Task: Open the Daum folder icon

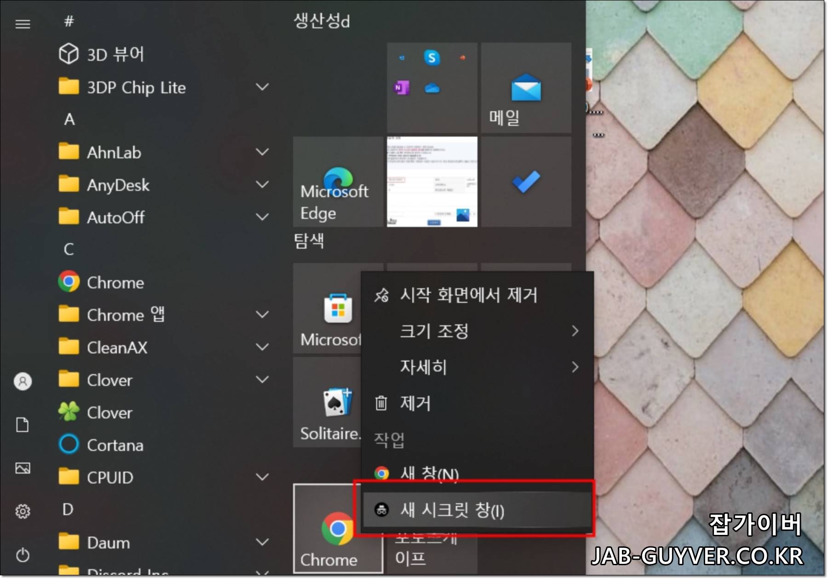Action: 69,542
